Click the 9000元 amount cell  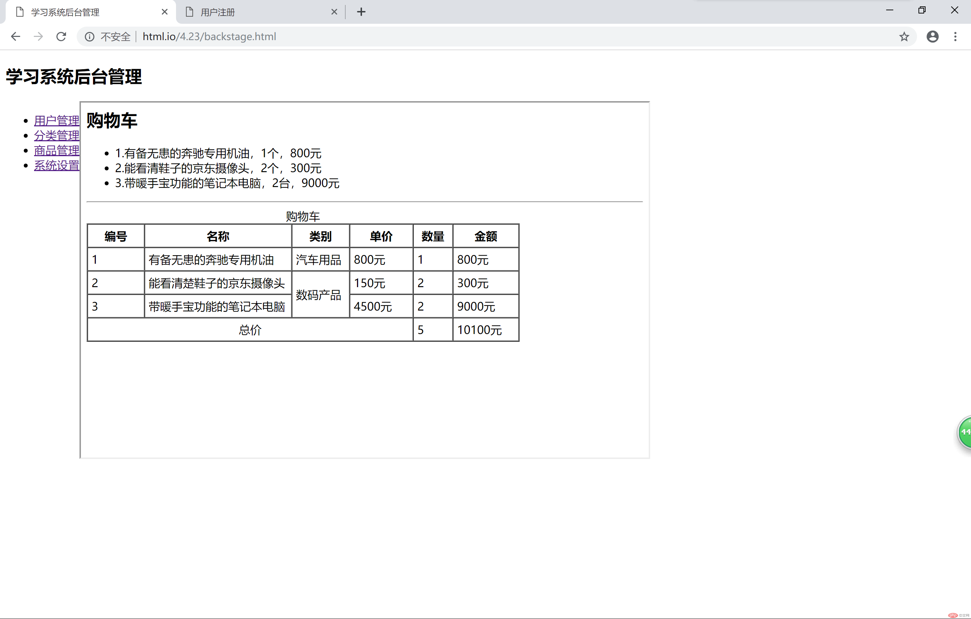pos(486,306)
